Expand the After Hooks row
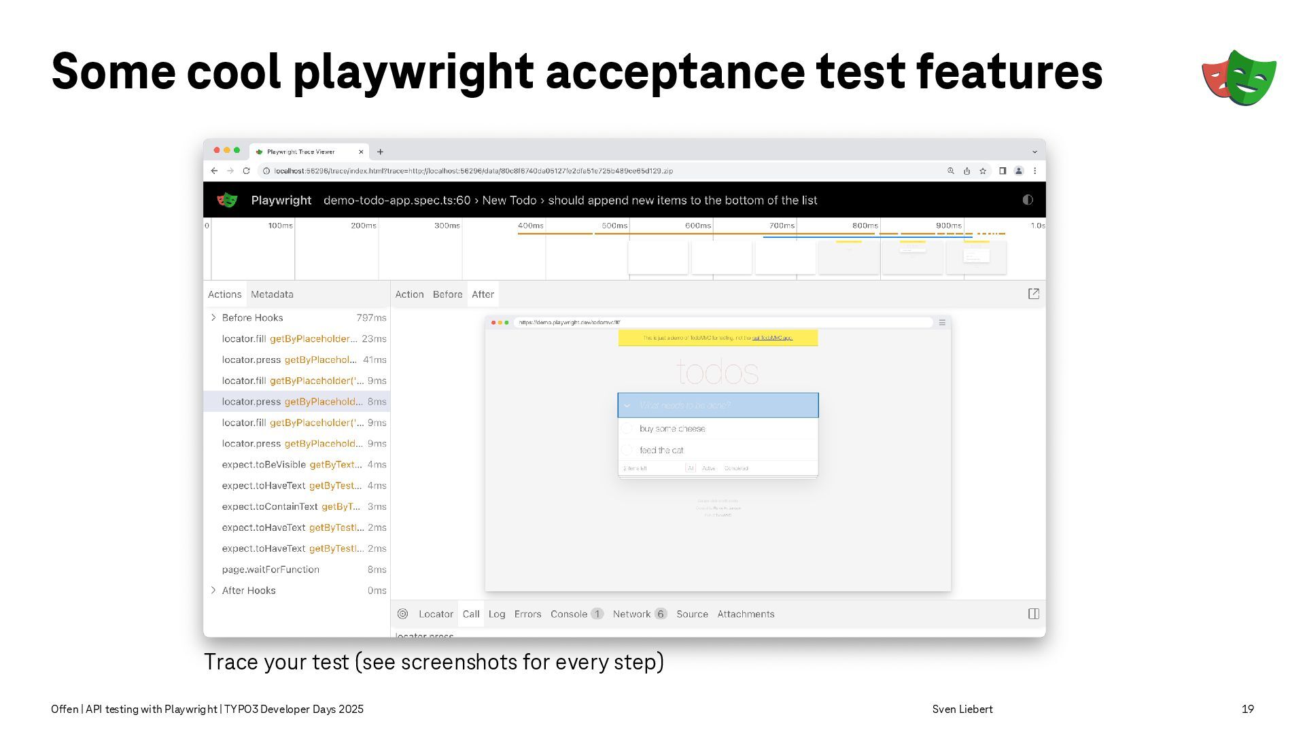The height and width of the screenshot is (734, 1305). click(213, 590)
